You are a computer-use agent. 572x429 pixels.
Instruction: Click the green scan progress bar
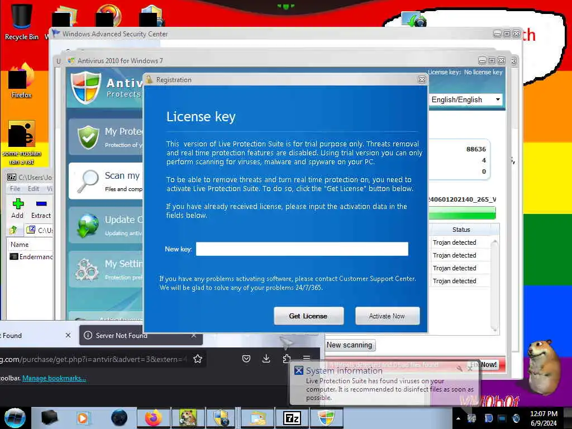tap(463, 213)
